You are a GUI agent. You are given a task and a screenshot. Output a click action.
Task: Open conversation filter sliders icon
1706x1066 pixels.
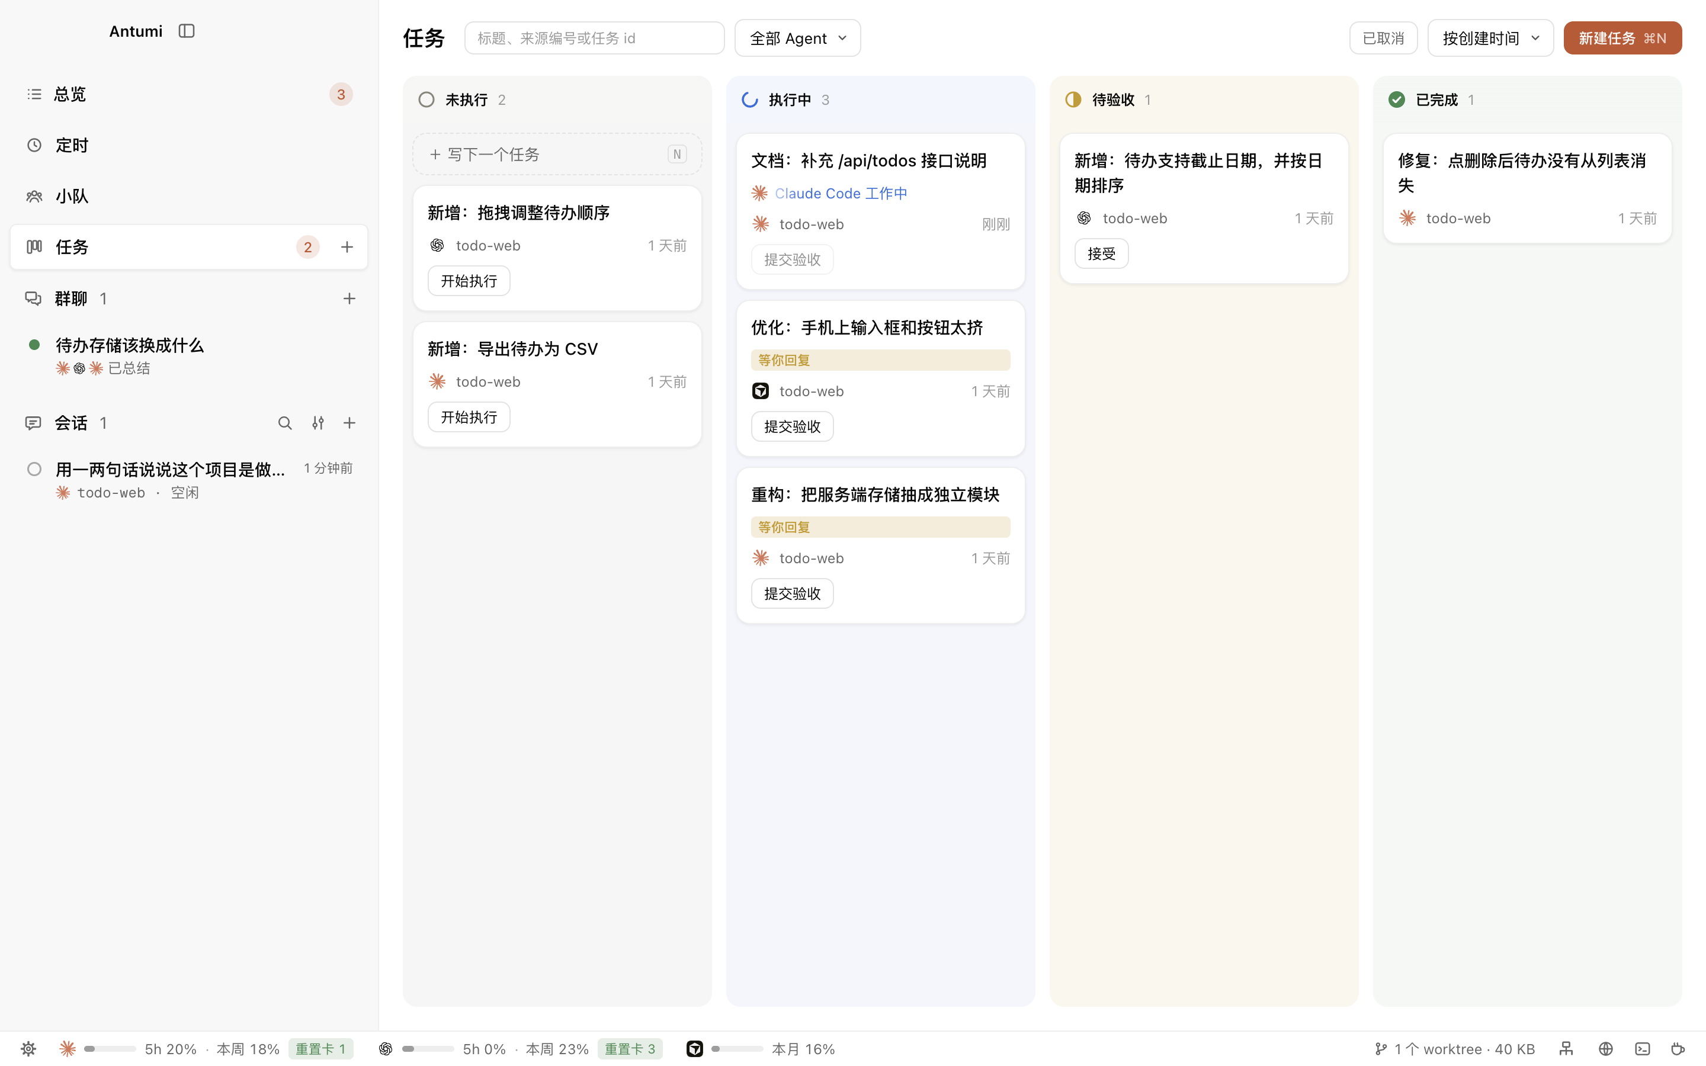(318, 422)
